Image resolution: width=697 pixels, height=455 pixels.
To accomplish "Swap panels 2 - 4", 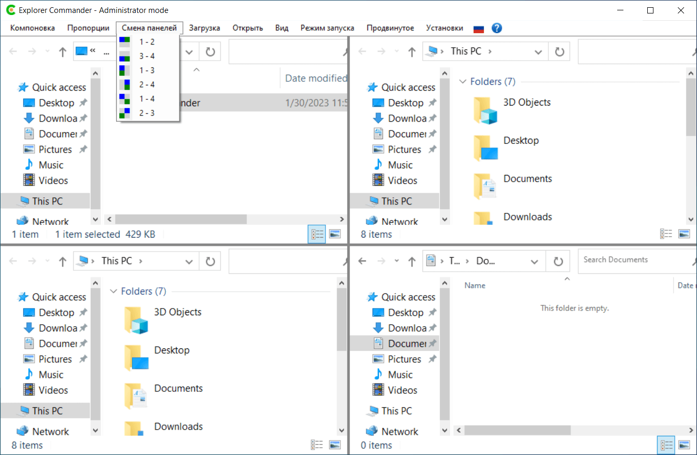I will [x=148, y=84].
